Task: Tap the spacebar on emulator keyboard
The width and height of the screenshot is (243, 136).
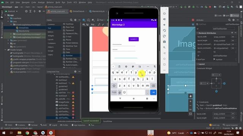Action: click(136, 92)
